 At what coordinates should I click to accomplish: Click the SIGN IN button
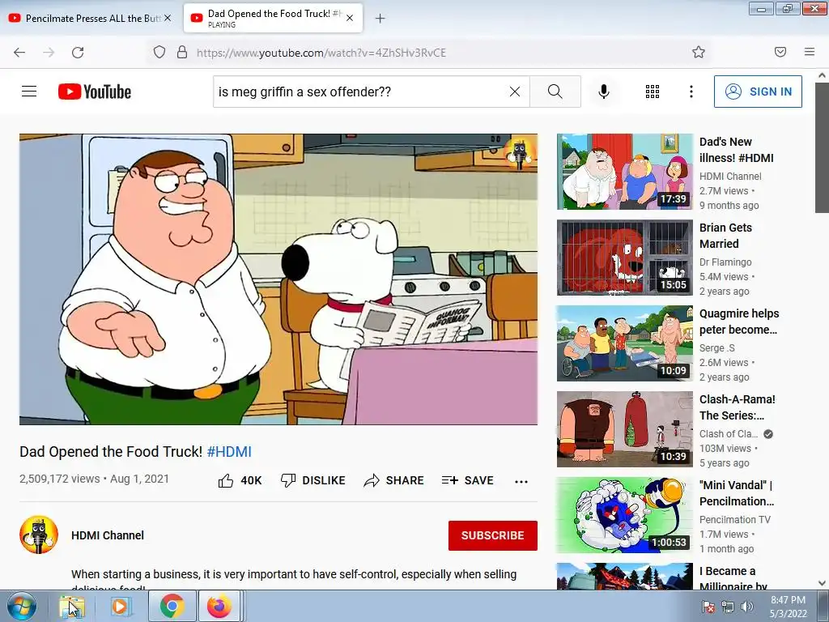[x=758, y=92]
